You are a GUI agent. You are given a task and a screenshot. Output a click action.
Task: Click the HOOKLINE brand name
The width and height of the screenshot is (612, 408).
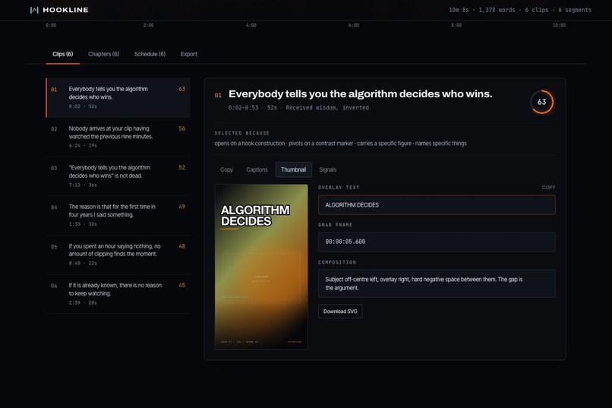click(x=65, y=10)
